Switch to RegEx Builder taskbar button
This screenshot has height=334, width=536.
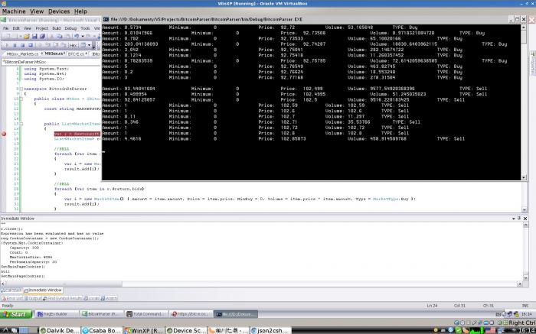coord(56,314)
